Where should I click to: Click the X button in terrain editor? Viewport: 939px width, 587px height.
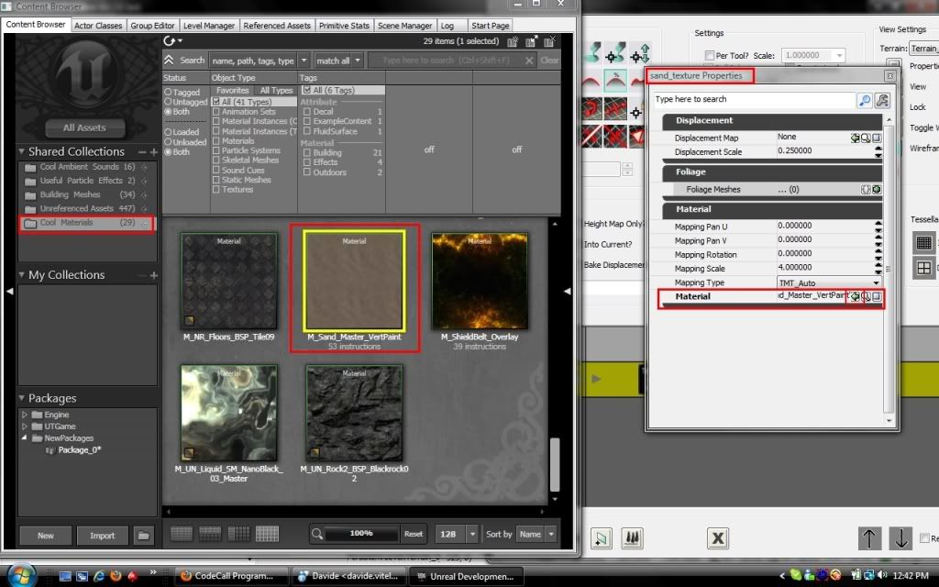pos(717,538)
